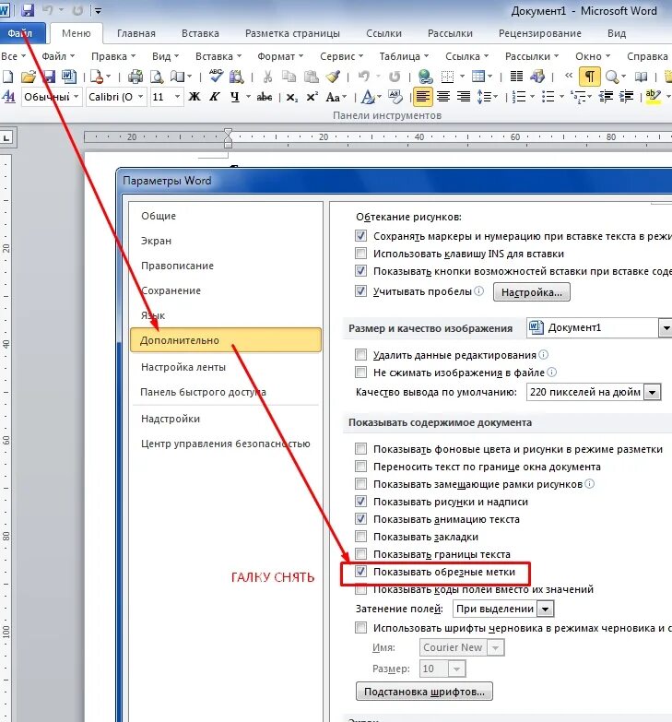The height and width of the screenshot is (722, 672).
Task: Enable 'Показывать закладки' checkbox
Action: [x=360, y=537]
